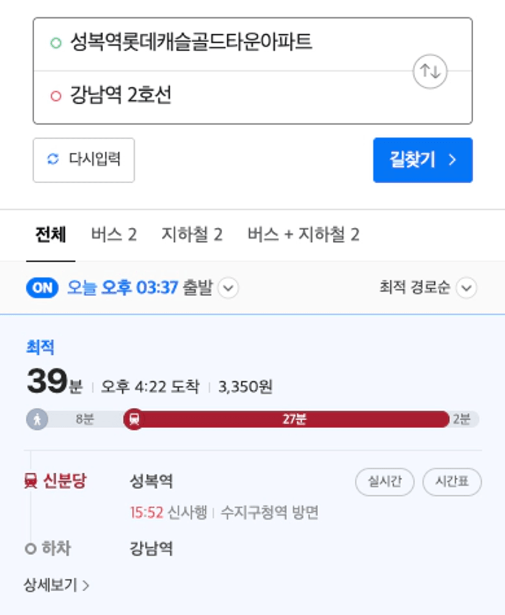The width and height of the screenshot is (505, 615).
Task: Toggle the blue ON departure time switch
Action: pyautogui.click(x=42, y=288)
